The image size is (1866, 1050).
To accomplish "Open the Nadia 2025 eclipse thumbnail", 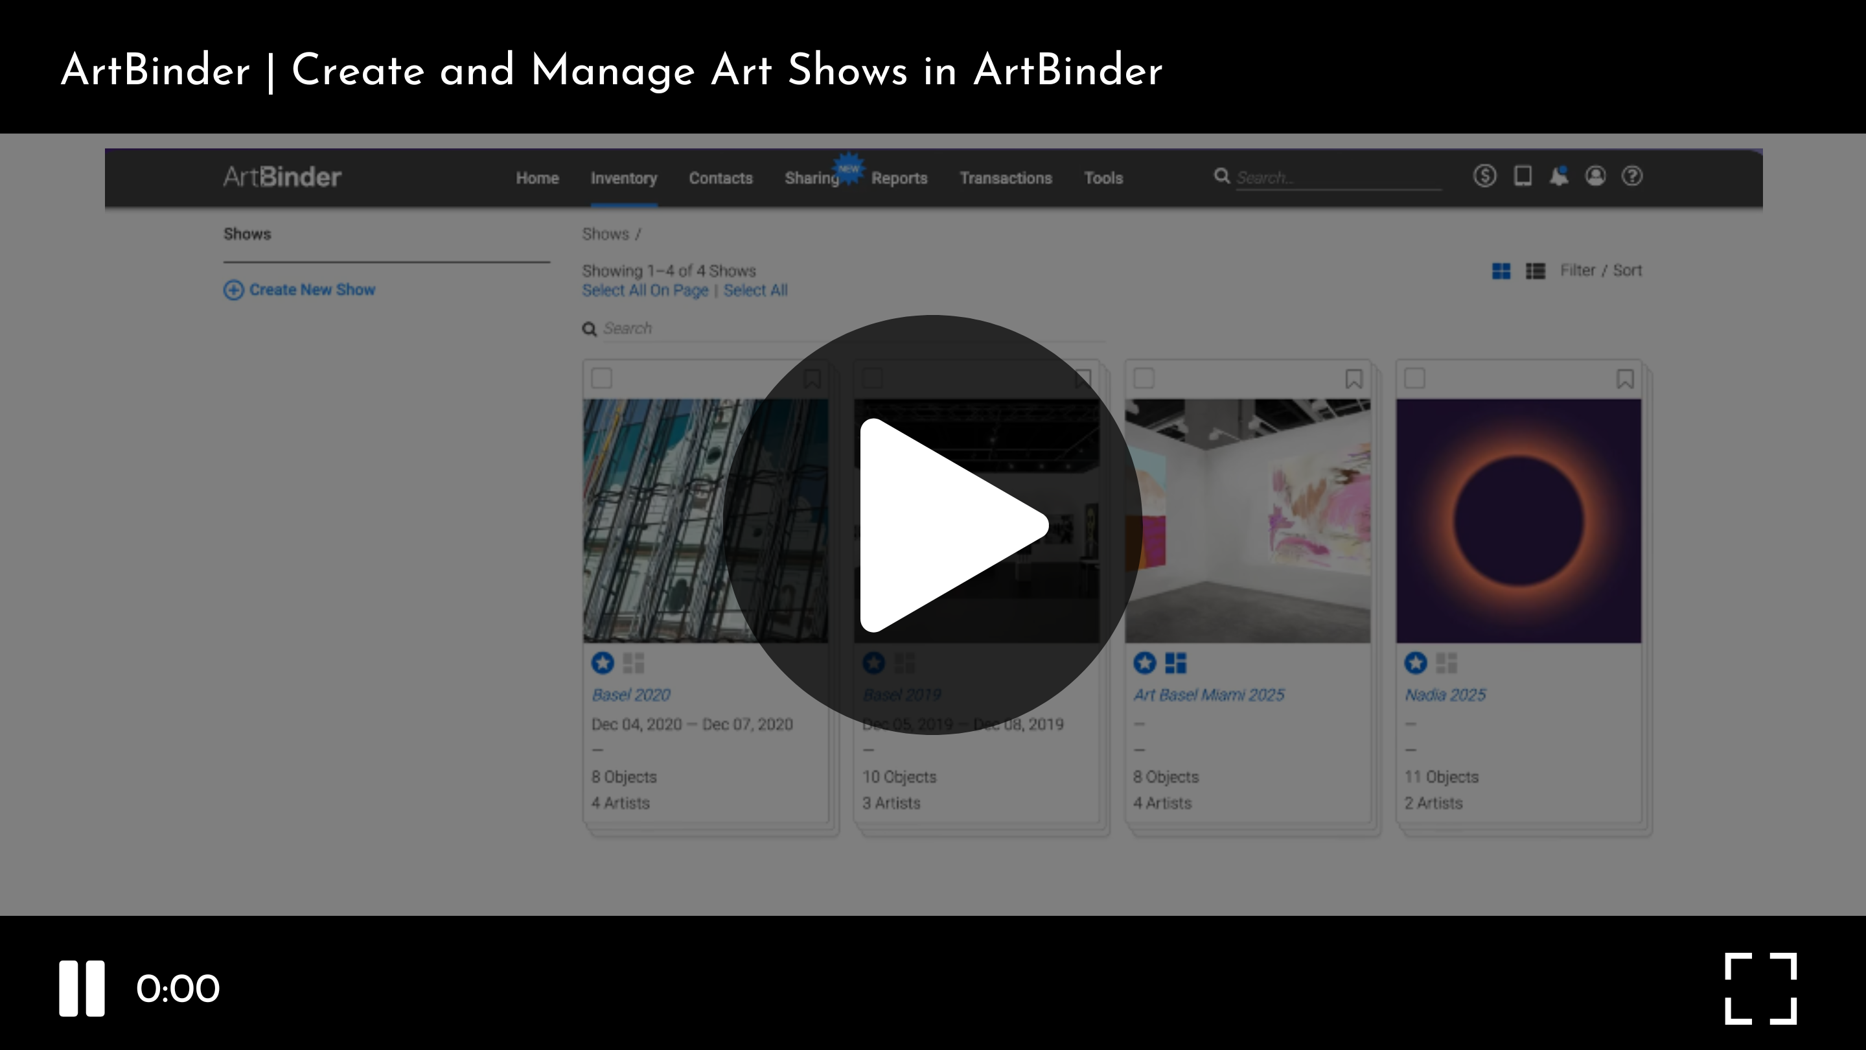I will (1518, 521).
